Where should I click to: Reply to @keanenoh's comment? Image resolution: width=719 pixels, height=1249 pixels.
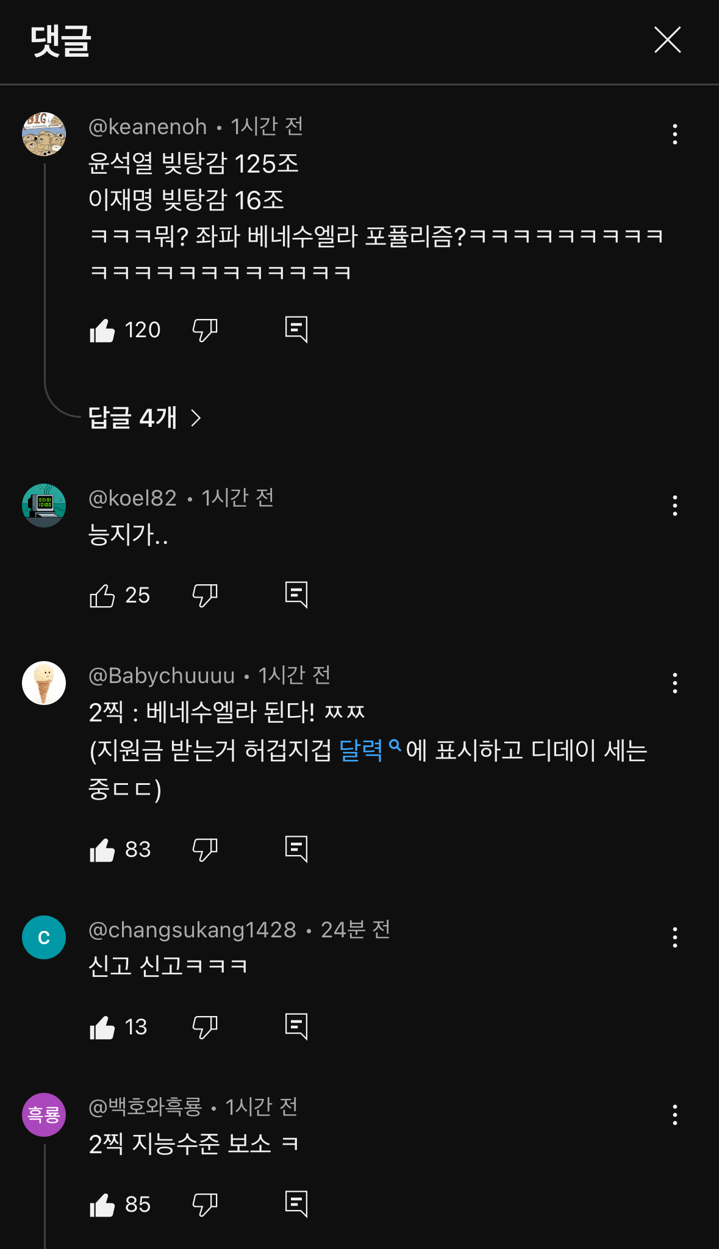coord(296,330)
